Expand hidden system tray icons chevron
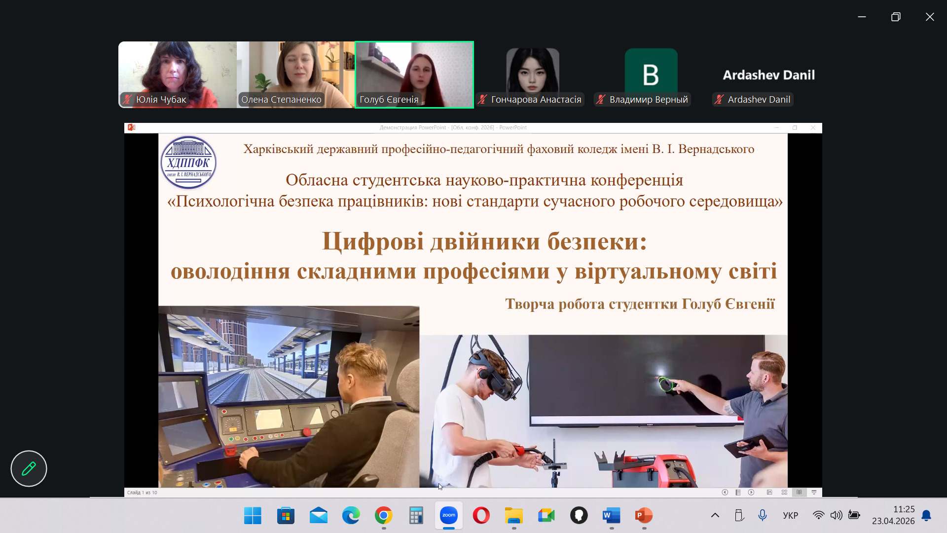947x533 pixels. click(x=715, y=515)
